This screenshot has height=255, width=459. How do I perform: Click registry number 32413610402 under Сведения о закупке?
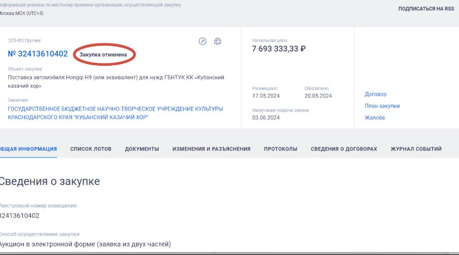(19, 216)
